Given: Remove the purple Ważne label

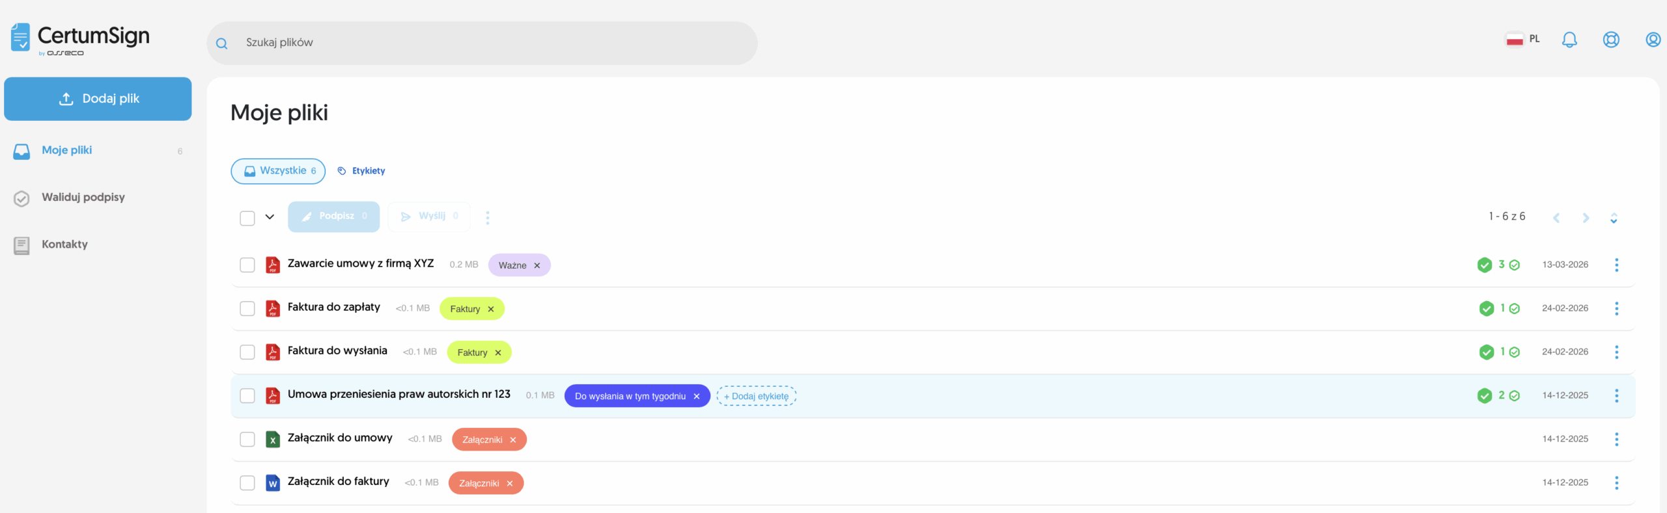Looking at the screenshot, I should 537,265.
